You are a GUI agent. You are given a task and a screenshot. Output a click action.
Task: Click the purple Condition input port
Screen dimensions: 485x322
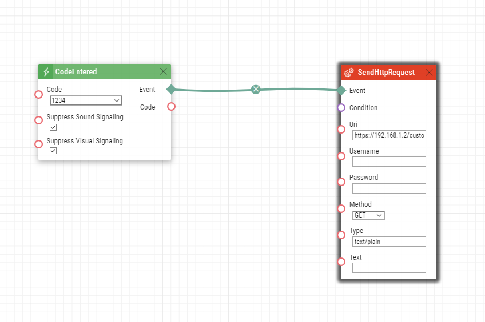coord(341,107)
